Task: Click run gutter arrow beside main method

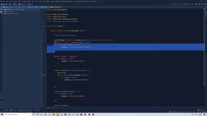Action: tap(44, 31)
